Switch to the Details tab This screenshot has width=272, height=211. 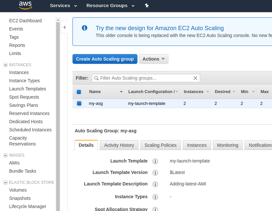[86, 145]
